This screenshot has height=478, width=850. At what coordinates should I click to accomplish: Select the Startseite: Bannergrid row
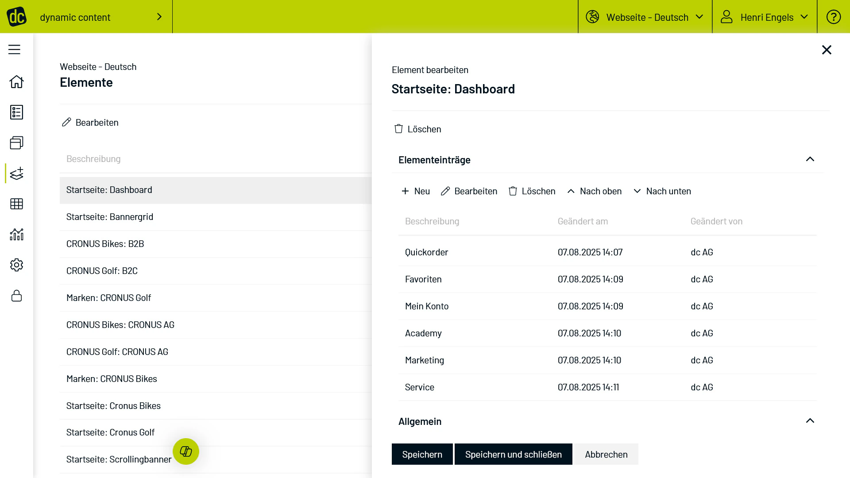216,217
